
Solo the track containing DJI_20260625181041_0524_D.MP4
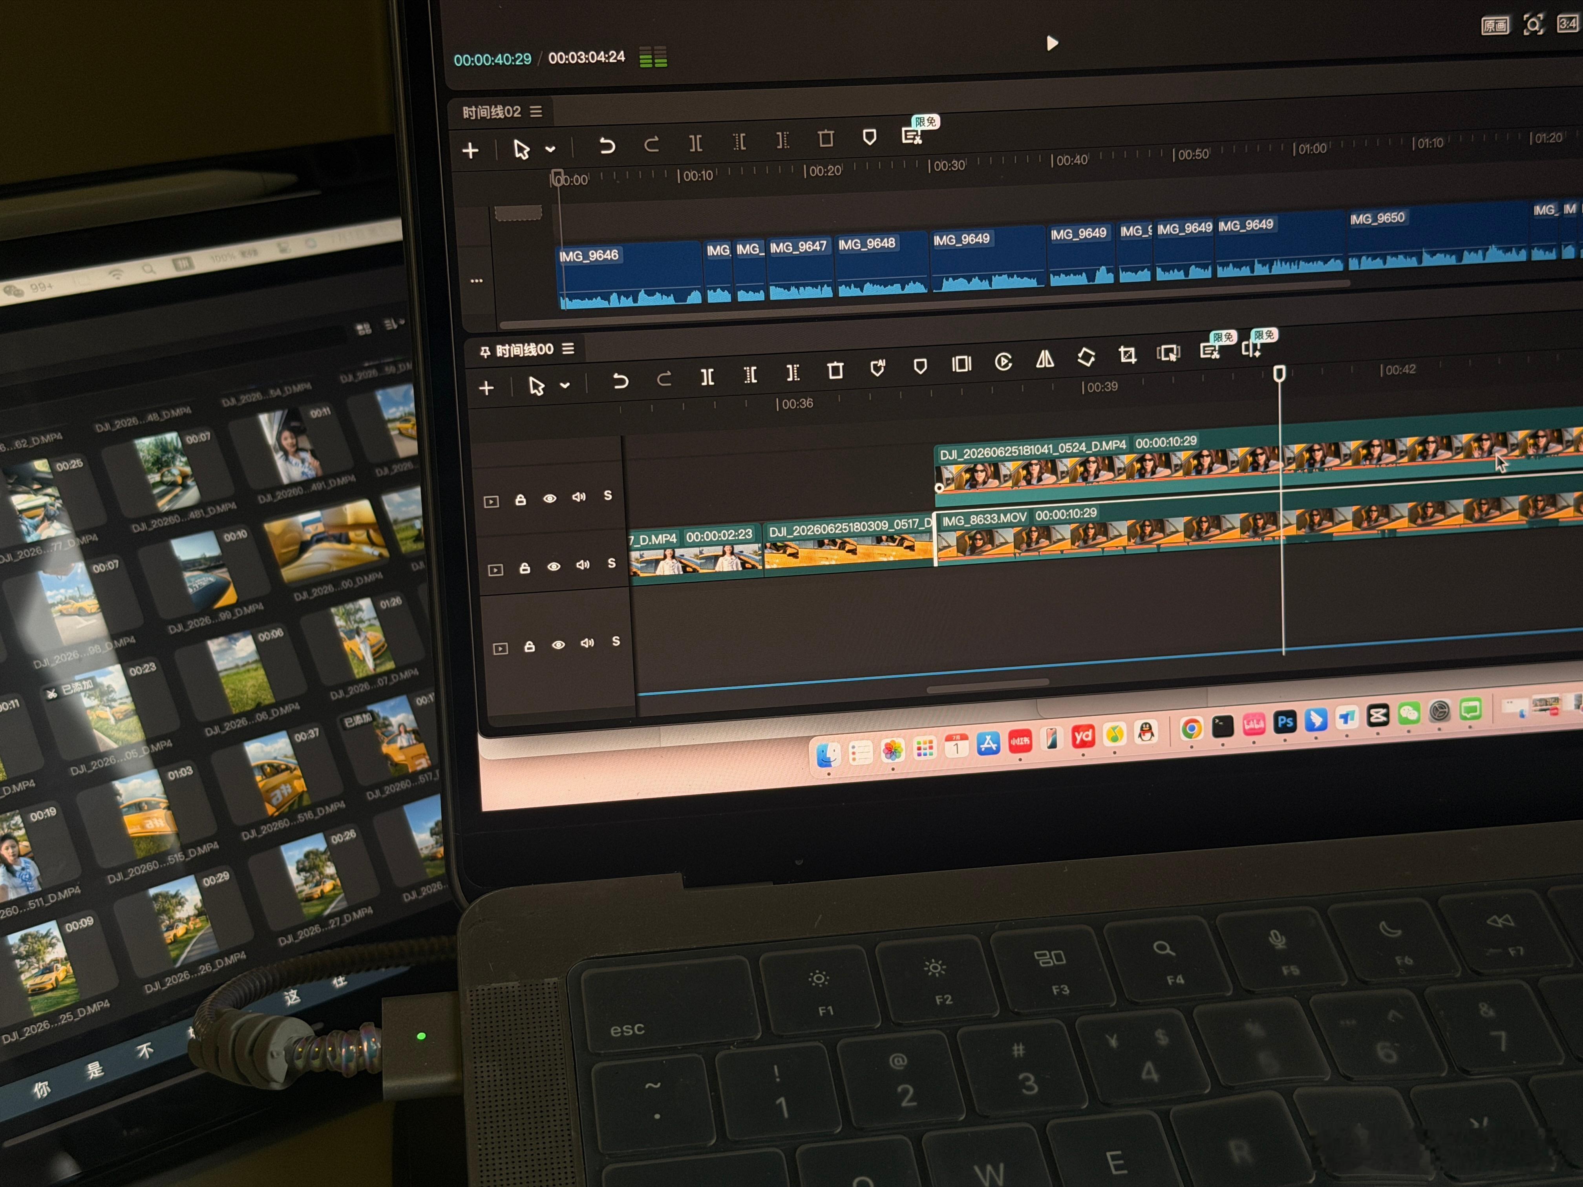[x=608, y=495]
